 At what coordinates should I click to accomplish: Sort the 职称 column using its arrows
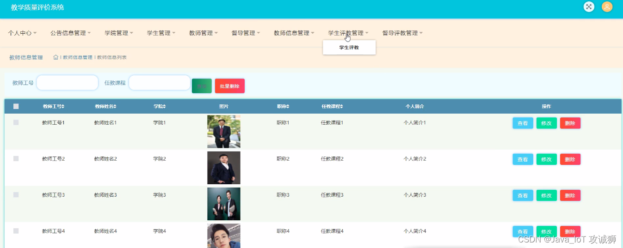[288, 106]
